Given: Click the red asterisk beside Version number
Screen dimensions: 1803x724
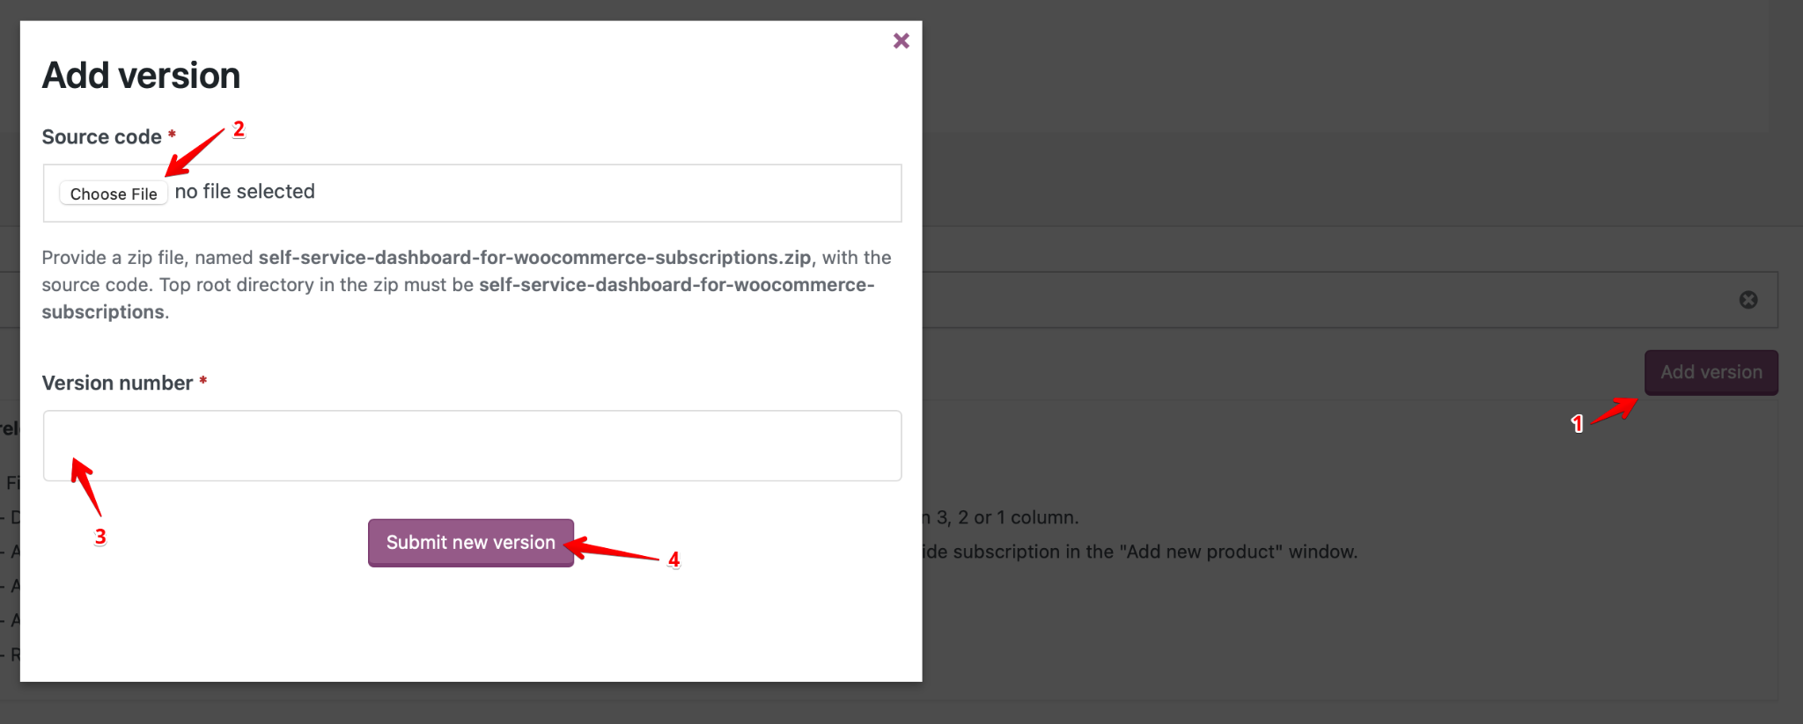Looking at the screenshot, I should 203,381.
